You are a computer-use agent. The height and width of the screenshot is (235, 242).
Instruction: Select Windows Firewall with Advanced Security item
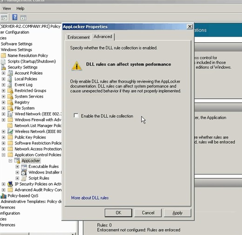[38, 120]
